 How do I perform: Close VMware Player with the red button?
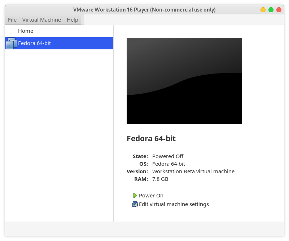(x=279, y=10)
